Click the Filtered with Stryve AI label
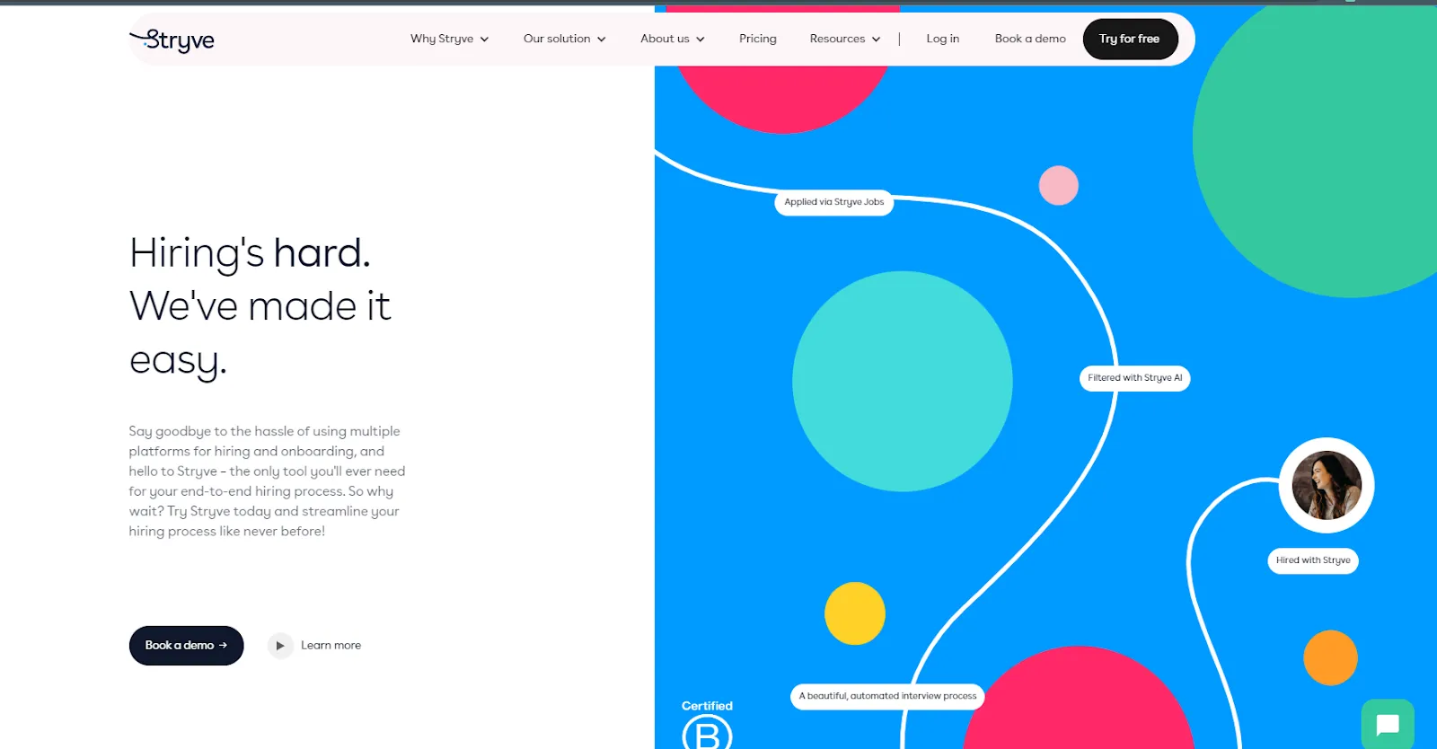1437x749 pixels. [1135, 378]
